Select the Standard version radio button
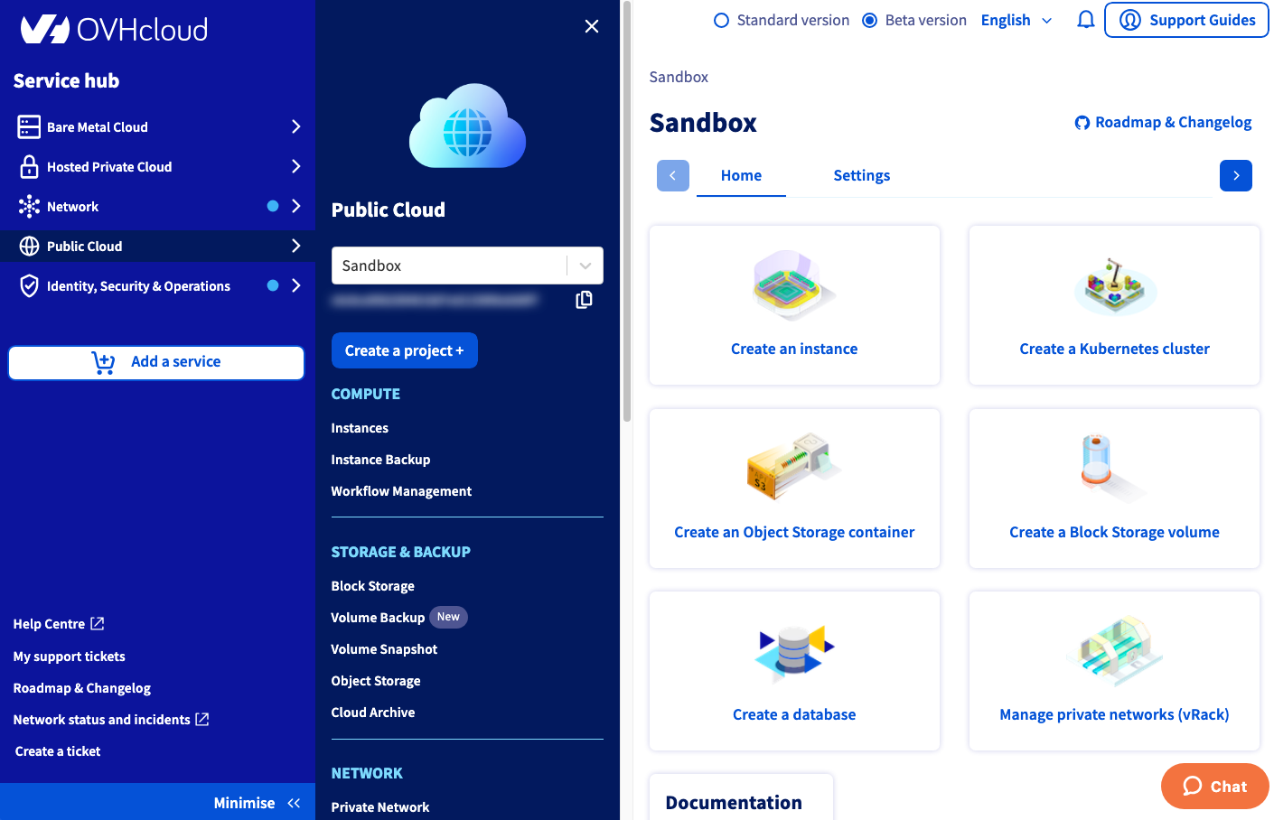 tap(721, 20)
